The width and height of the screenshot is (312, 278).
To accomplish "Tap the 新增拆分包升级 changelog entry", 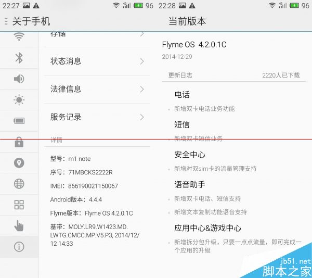I will [x=238, y=246].
